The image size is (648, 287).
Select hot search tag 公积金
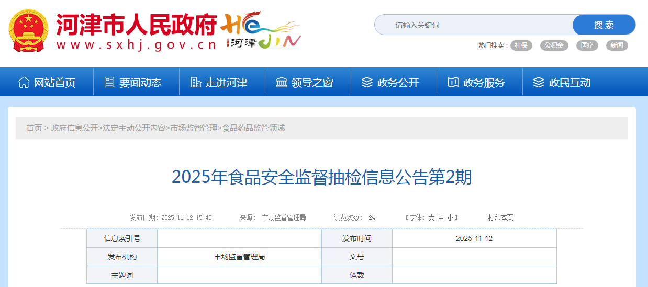(554, 45)
